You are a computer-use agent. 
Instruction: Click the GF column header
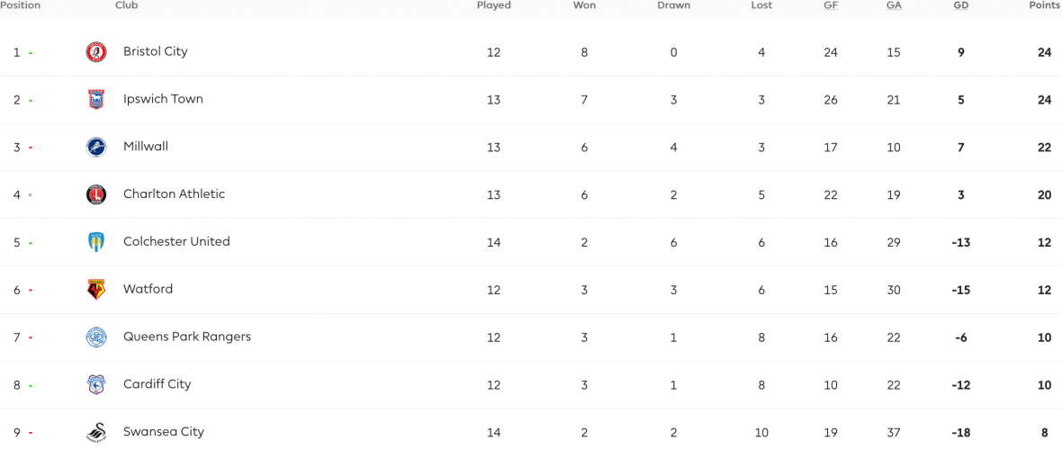coord(831,5)
